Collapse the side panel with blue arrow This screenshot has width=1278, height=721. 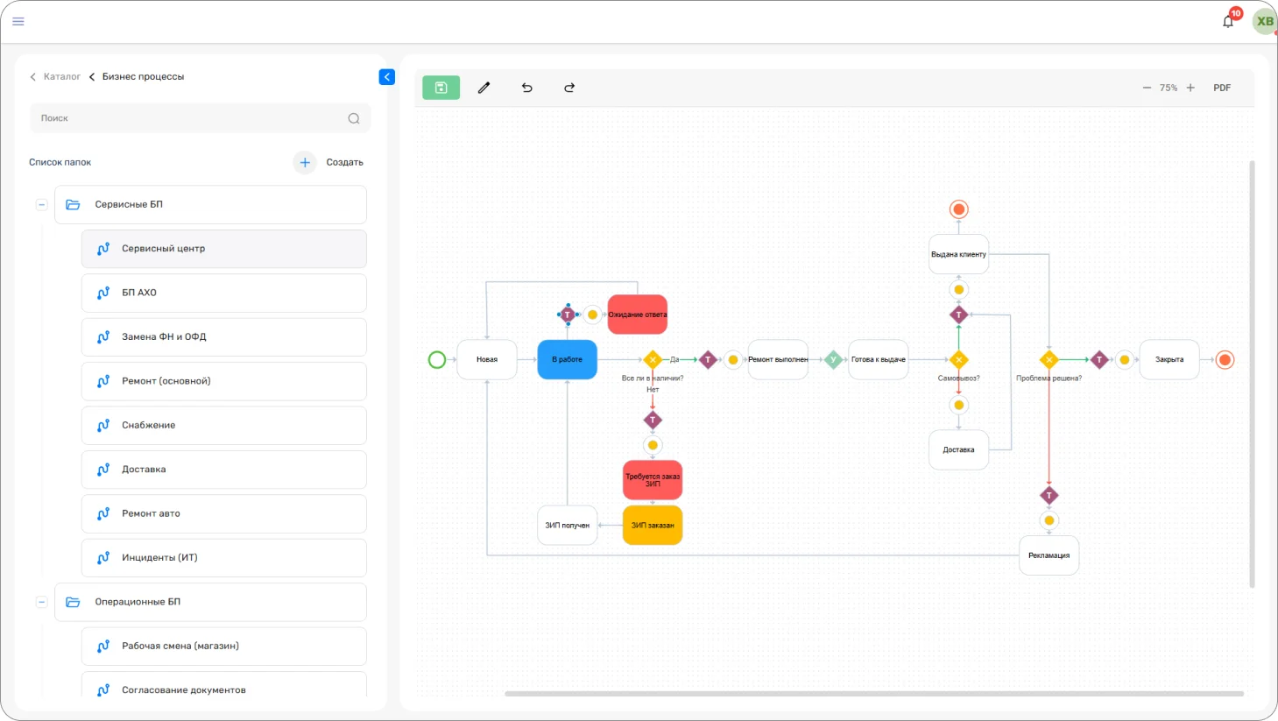pos(386,77)
